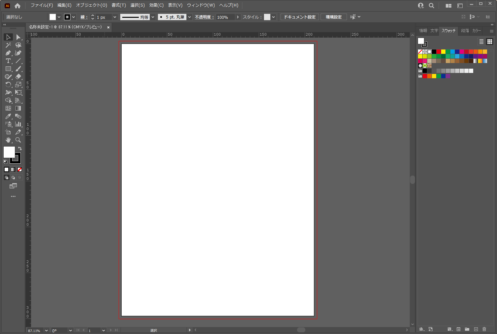The height and width of the screenshot is (334, 497).
Task: Select the Type tool
Action: pyautogui.click(x=8, y=61)
